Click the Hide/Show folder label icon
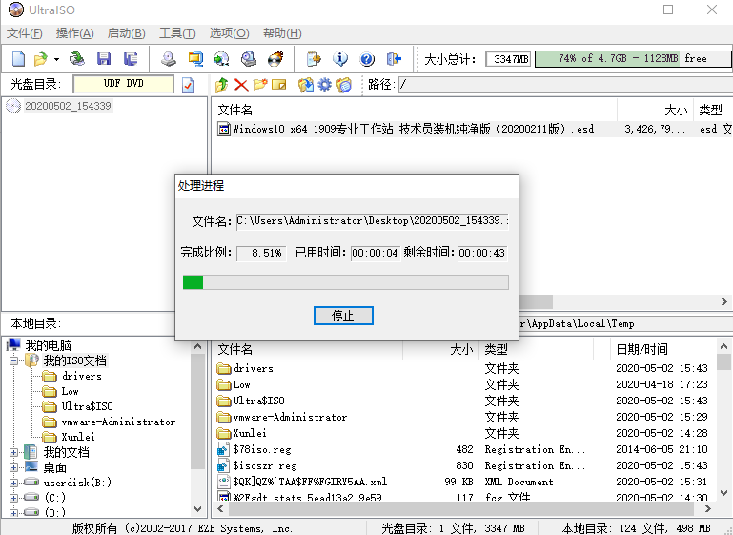Viewport: 733px width, 535px height. (x=343, y=85)
